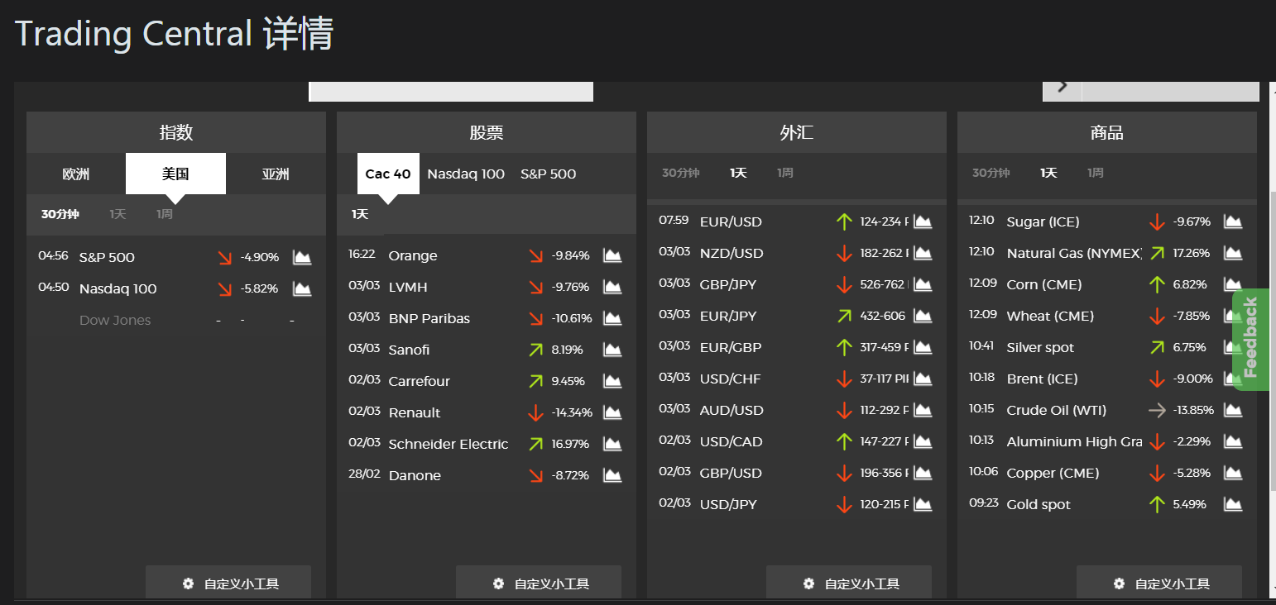The image size is (1276, 605).
Task: Select 30分钟 timeframe in 外汇 panel
Action: 681,173
